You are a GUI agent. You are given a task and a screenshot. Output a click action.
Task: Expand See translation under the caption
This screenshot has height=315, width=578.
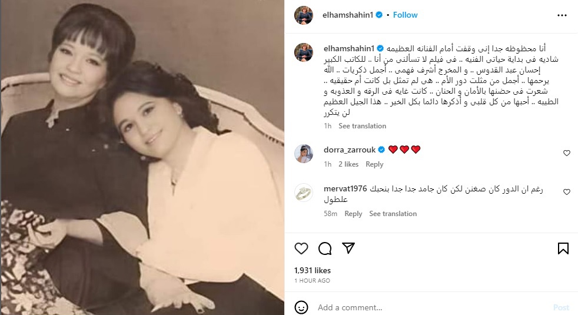[363, 126]
